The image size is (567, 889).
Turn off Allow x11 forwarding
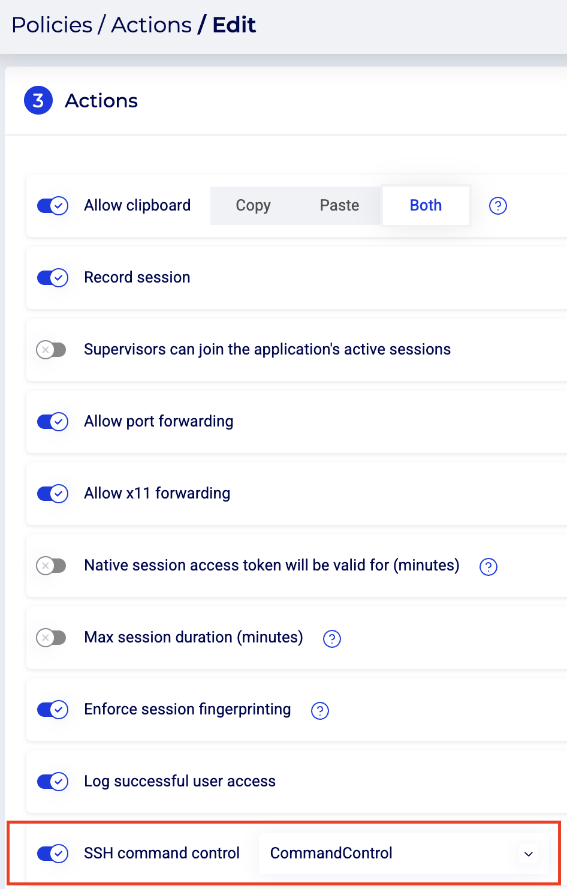pos(53,494)
